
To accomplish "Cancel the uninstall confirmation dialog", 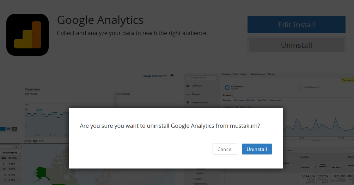I will coord(225,149).
